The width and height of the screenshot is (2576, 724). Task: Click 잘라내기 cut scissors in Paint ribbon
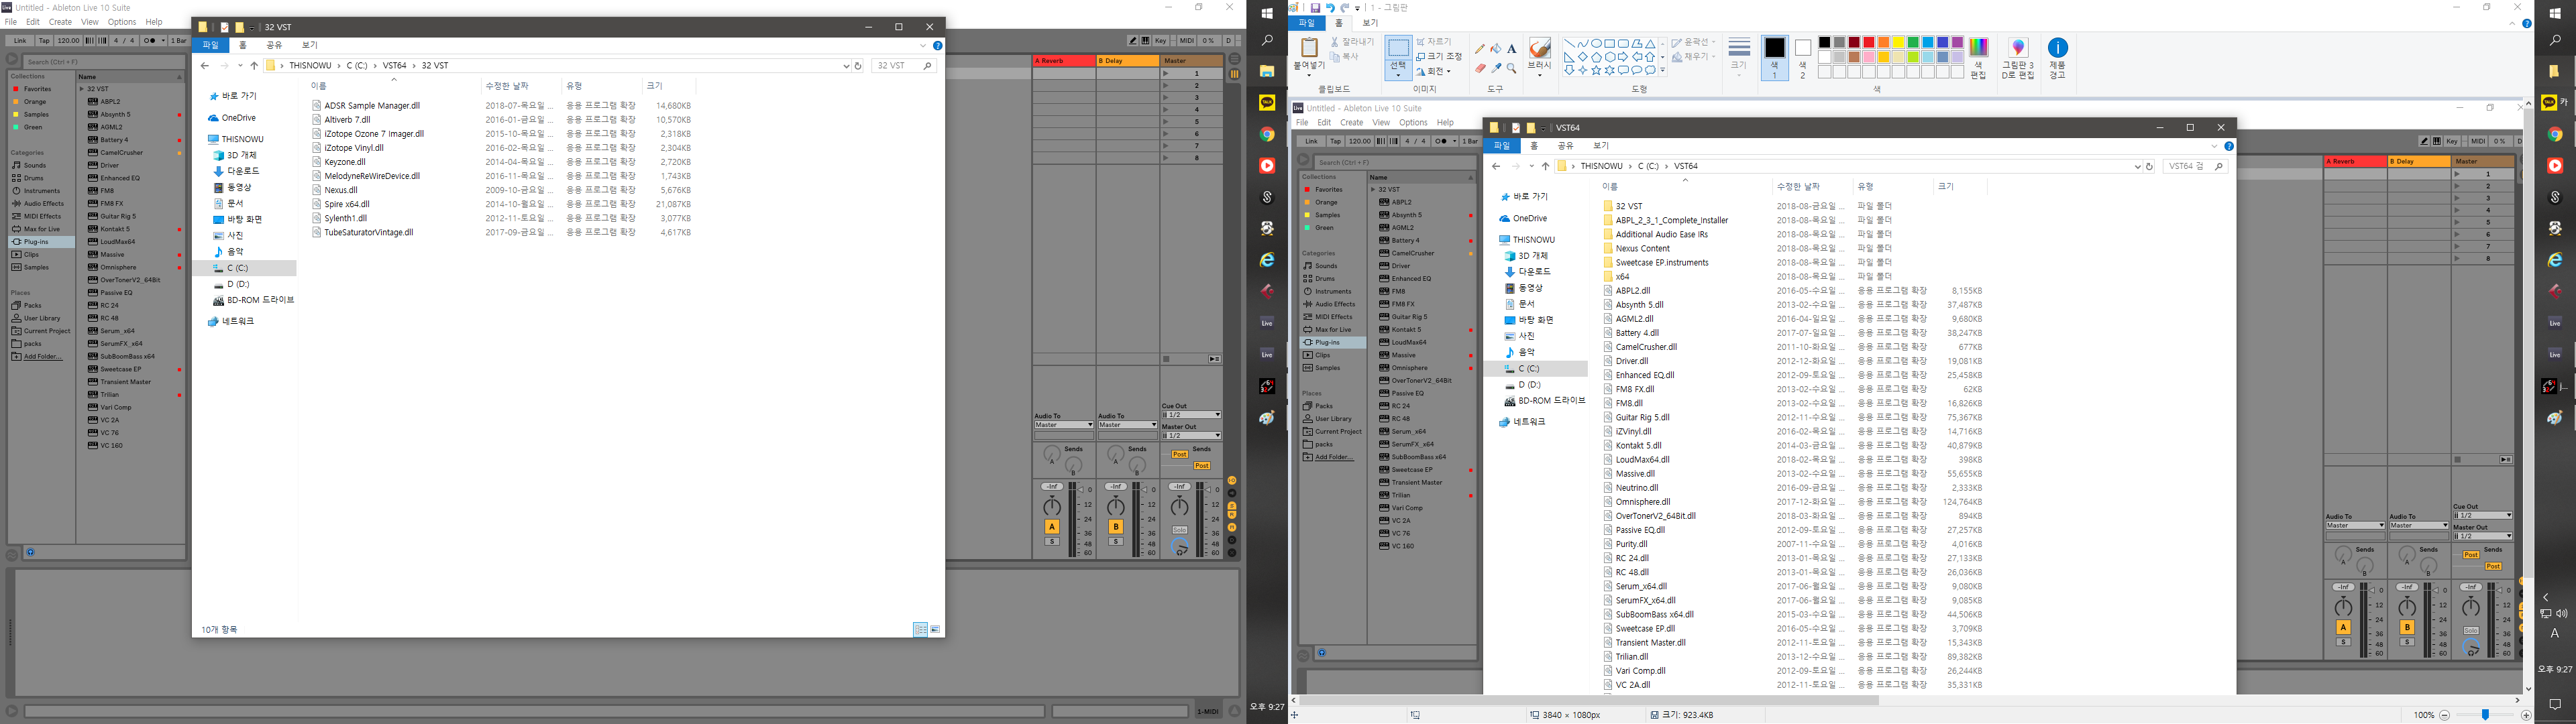tap(1352, 42)
